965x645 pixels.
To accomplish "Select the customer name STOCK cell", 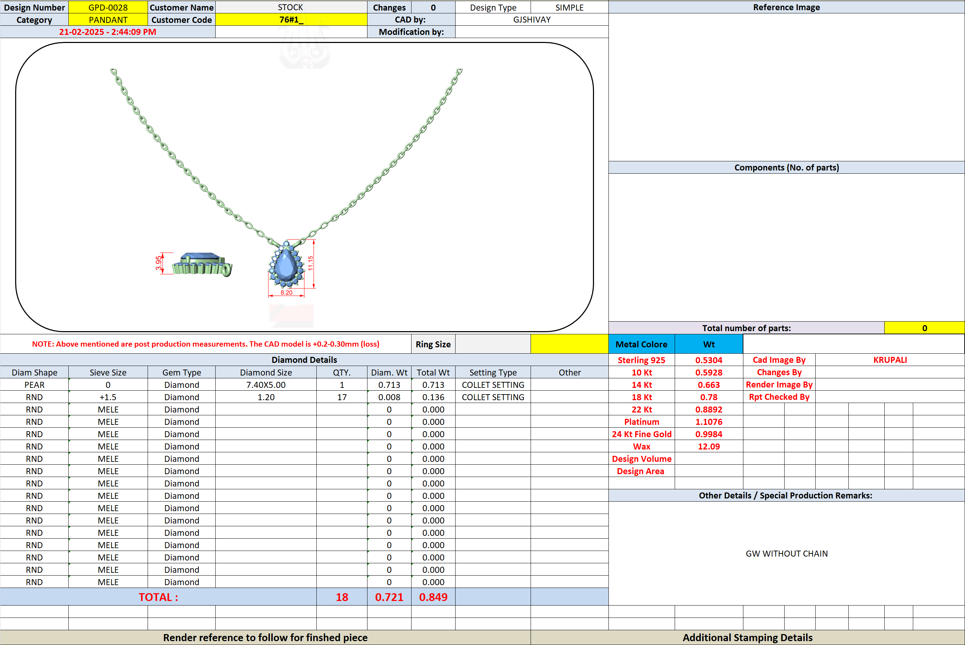I will pyautogui.click(x=291, y=7).
